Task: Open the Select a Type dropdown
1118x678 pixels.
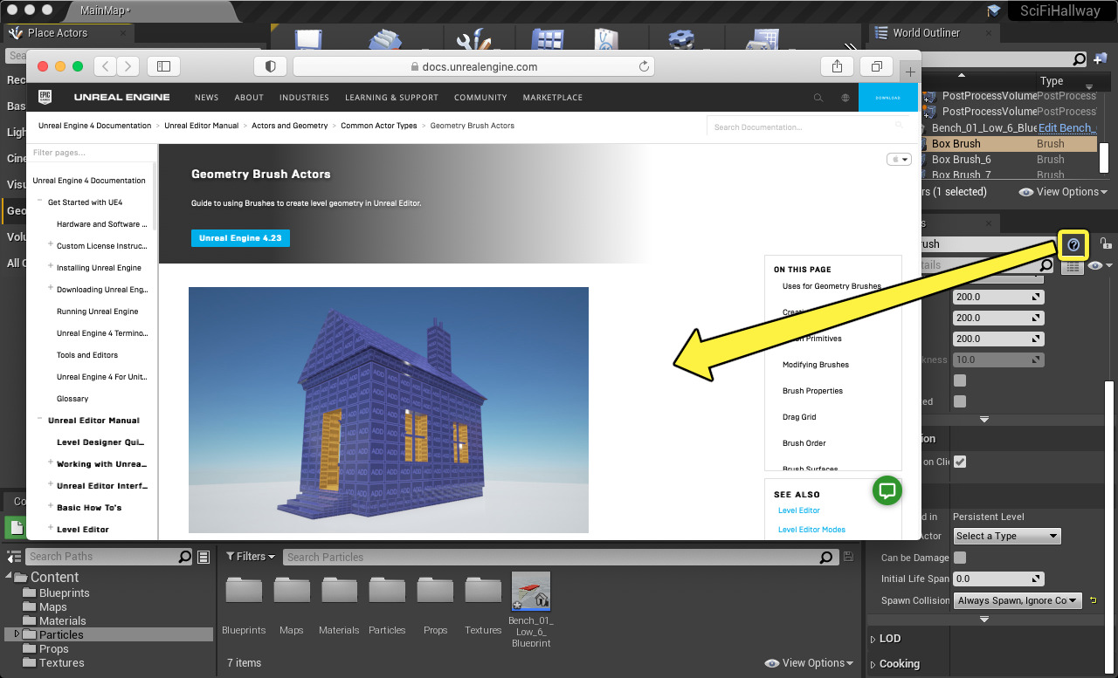Action: coord(1006,536)
